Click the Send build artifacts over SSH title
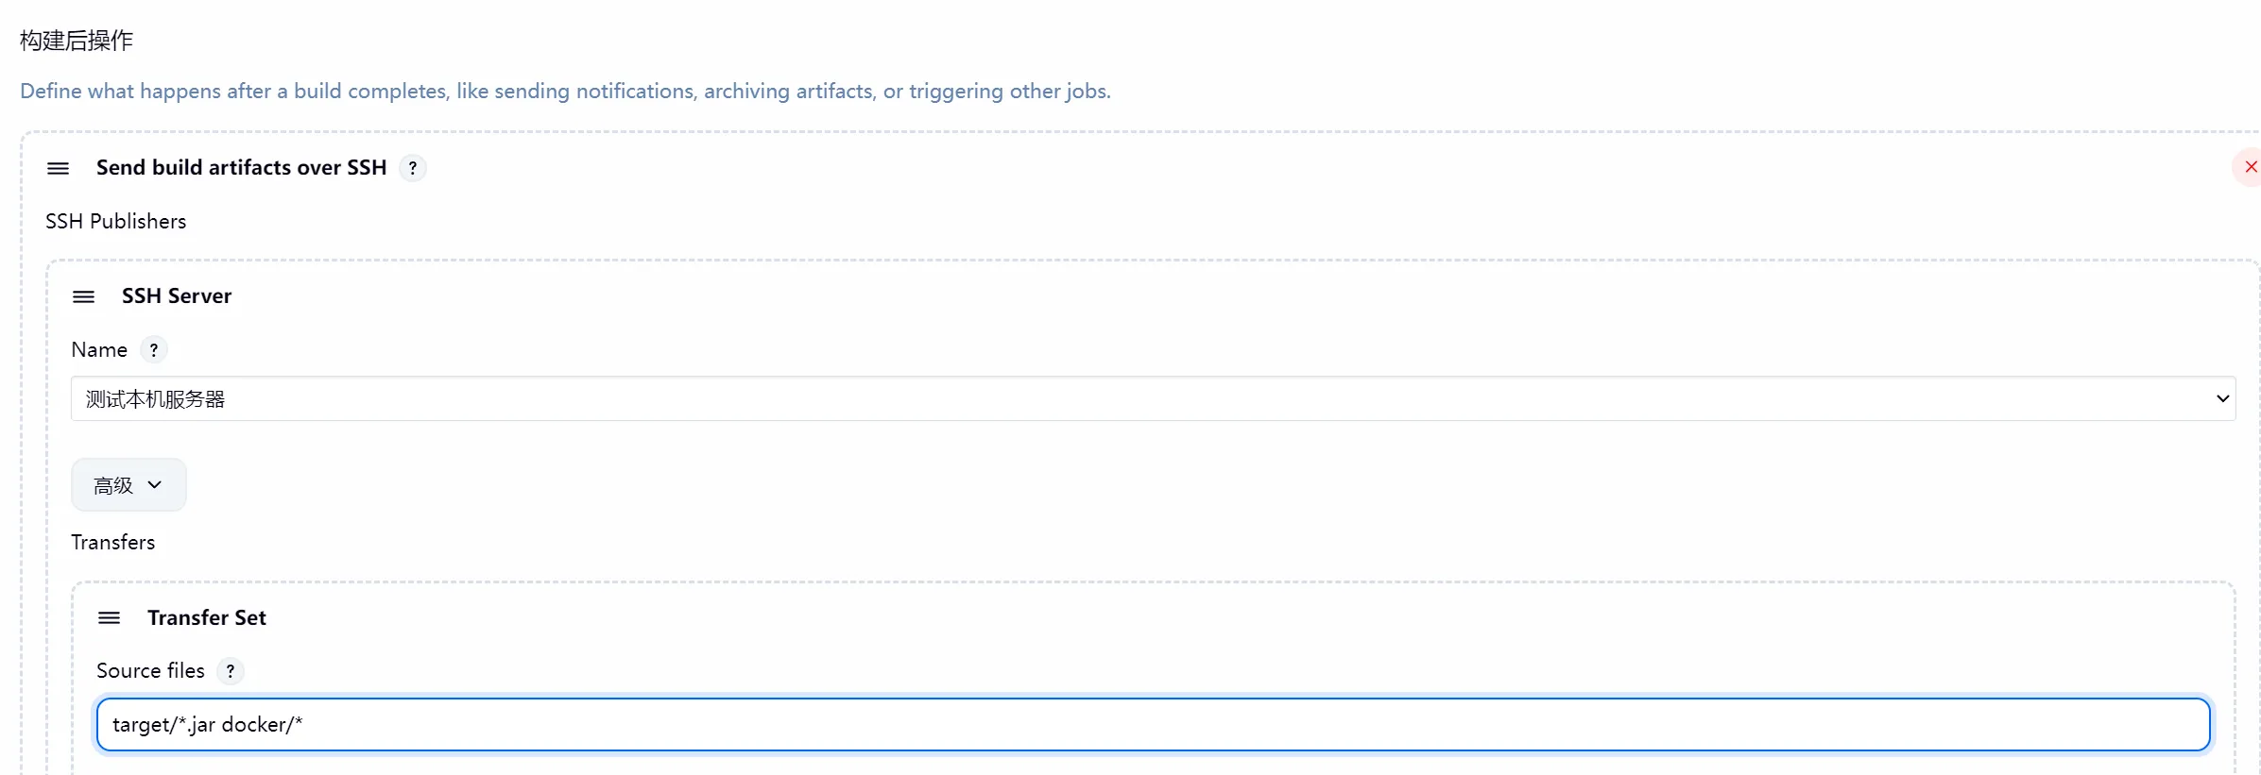The height and width of the screenshot is (775, 2261). (x=241, y=168)
